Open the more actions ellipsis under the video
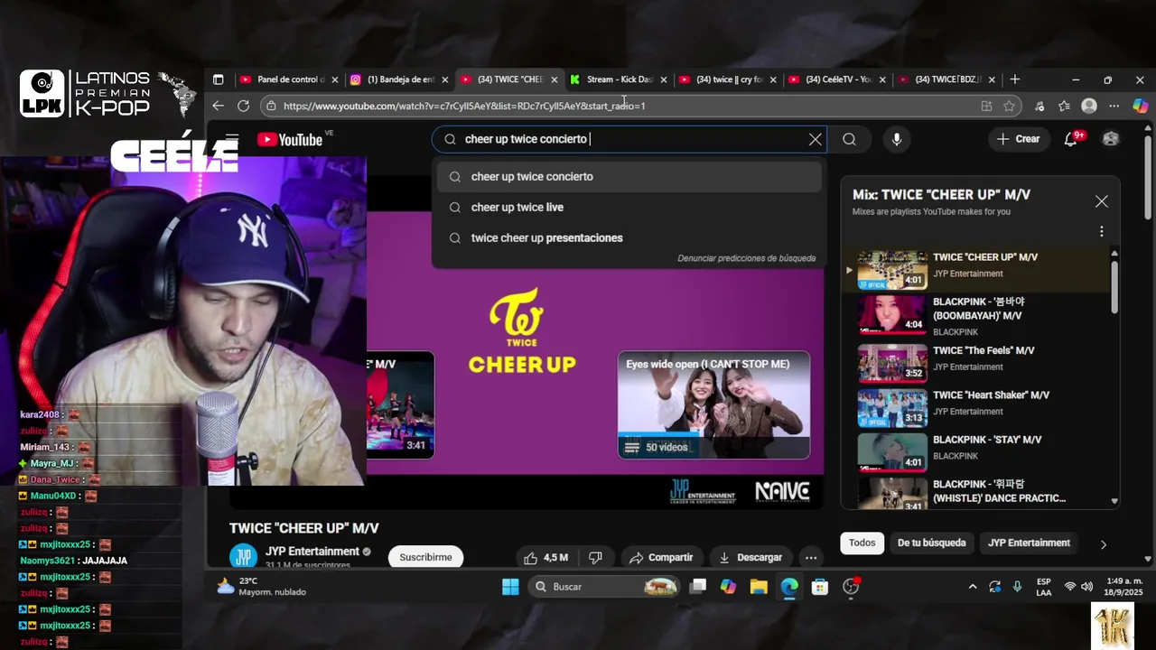Viewport: 1156px width, 650px height. pyautogui.click(x=811, y=557)
